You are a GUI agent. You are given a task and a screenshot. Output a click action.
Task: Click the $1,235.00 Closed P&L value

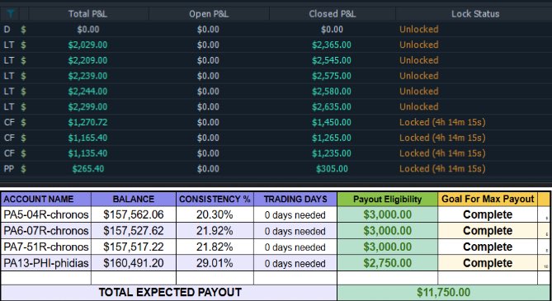tap(332, 153)
